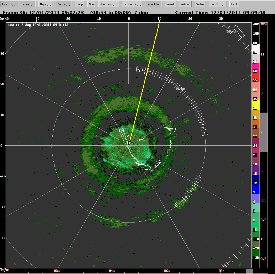Select the 100 dBZ scale entry
275x274 pixels.
tap(256, 33)
